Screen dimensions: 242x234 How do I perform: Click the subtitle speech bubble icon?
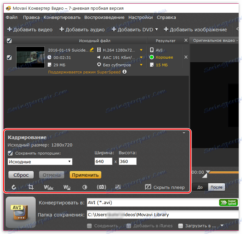tap(99, 65)
